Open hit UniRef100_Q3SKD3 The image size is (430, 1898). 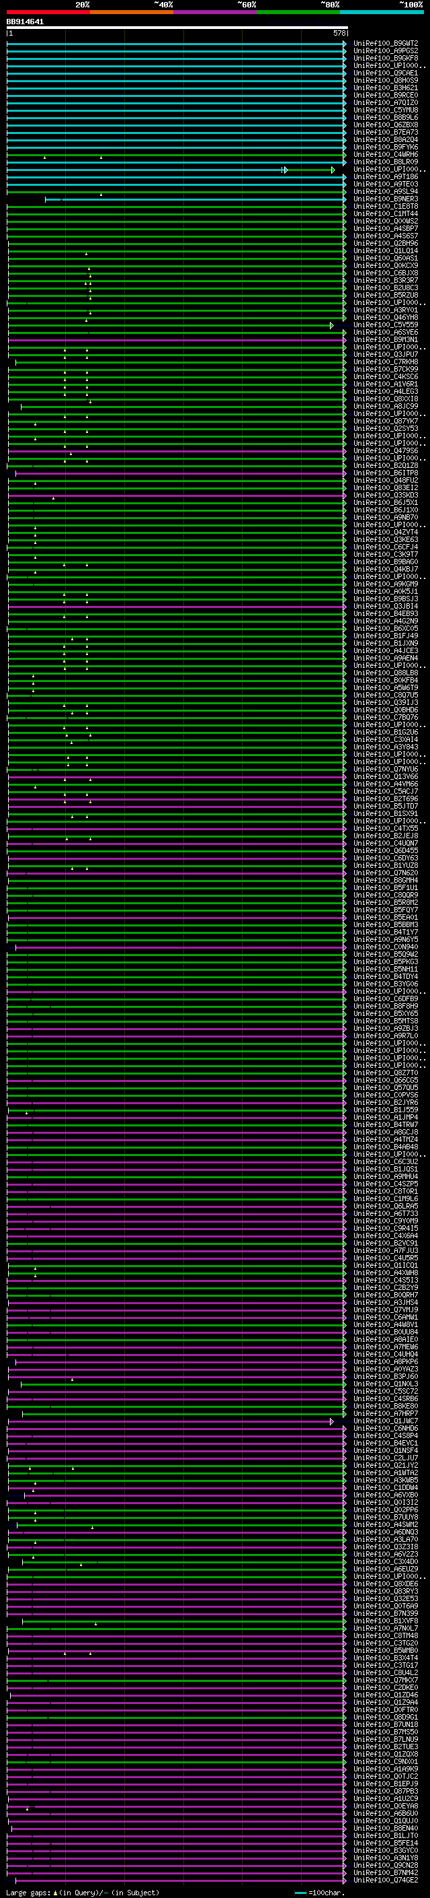385,495
